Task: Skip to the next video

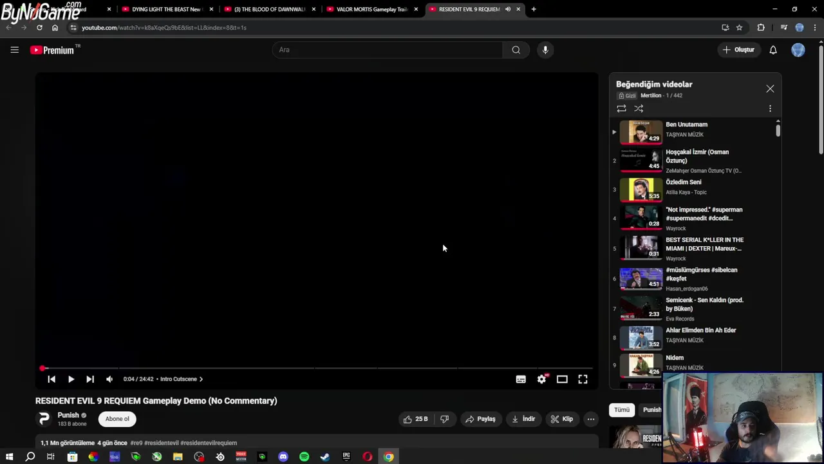Action: [x=90, y=379]
